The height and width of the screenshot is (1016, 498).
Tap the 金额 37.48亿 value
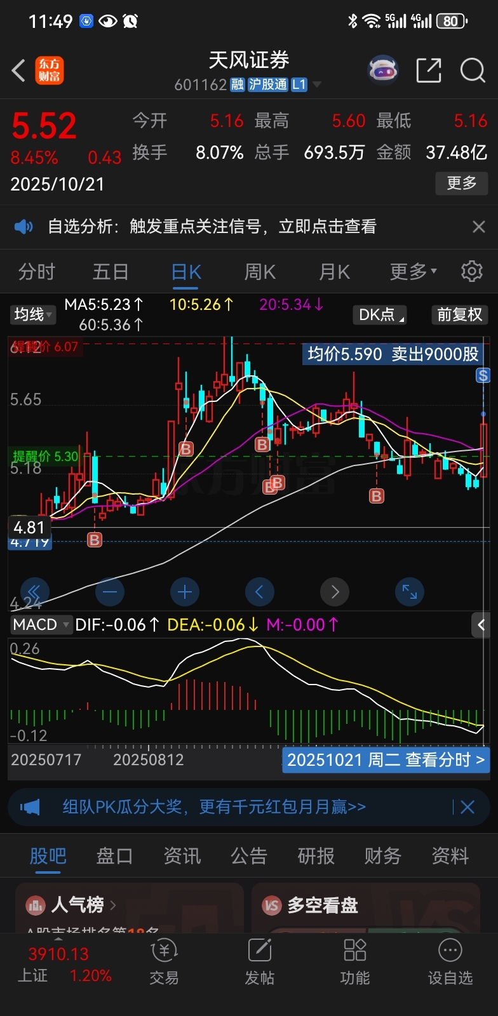(x=456, y=152)
